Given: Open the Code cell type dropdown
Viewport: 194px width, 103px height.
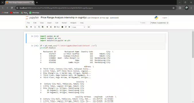Looking at the screenshot, I should 79,27.
